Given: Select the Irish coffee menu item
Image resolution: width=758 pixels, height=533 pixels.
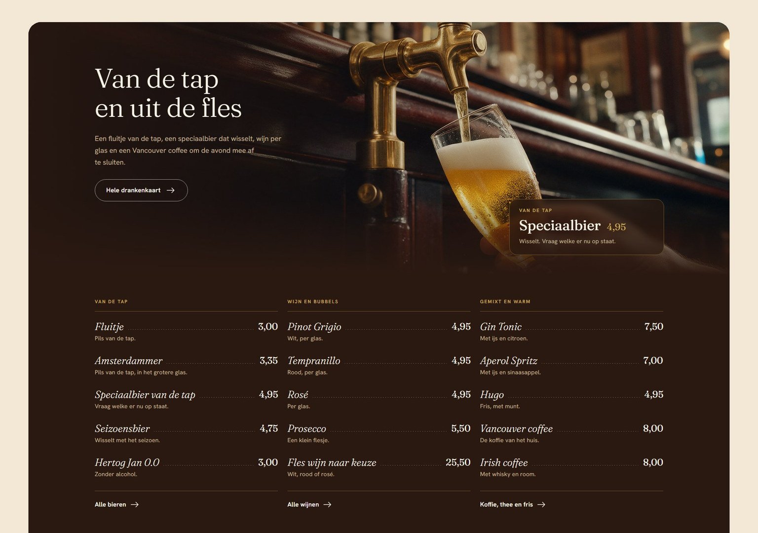Looking at the screenshot, I should coord(571,468).
